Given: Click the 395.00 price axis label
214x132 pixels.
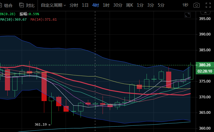Looking at the screenshot, I should click(205, 19).
